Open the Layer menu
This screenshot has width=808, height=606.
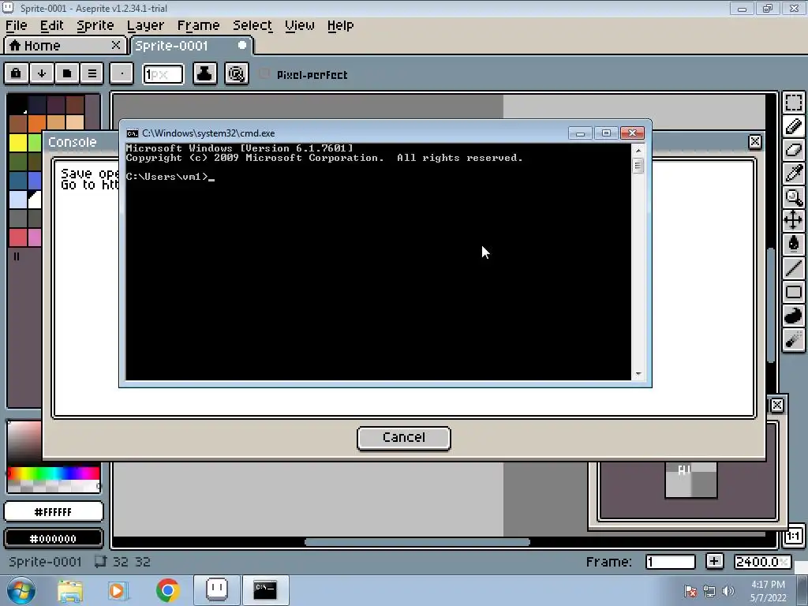pyautogui.click(x=145, y=25)
